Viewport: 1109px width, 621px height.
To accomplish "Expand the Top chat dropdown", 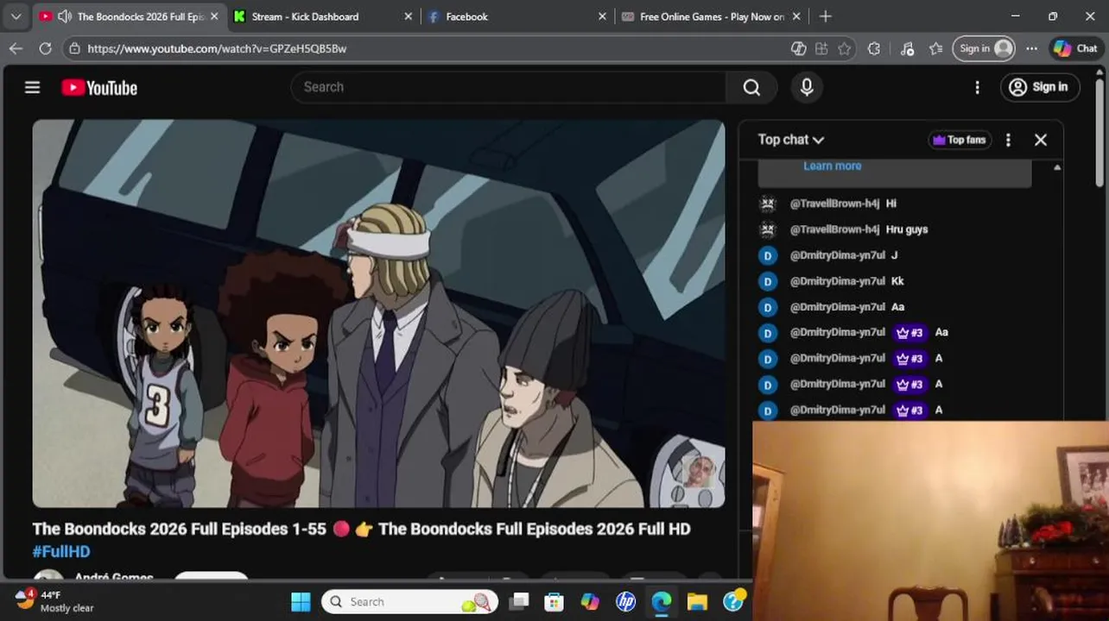I will [x=790, y=140].
